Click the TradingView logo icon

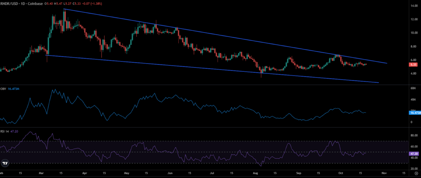click(5, 163)
